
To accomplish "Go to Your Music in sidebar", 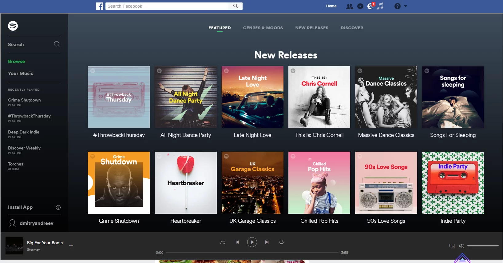I will [21, 73].
